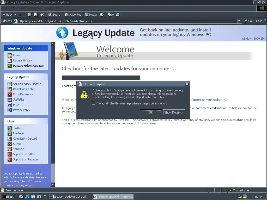Open the Mastodon link
Image resolution: width=267 pixels, height=200 pixels.
coord(19,134)
